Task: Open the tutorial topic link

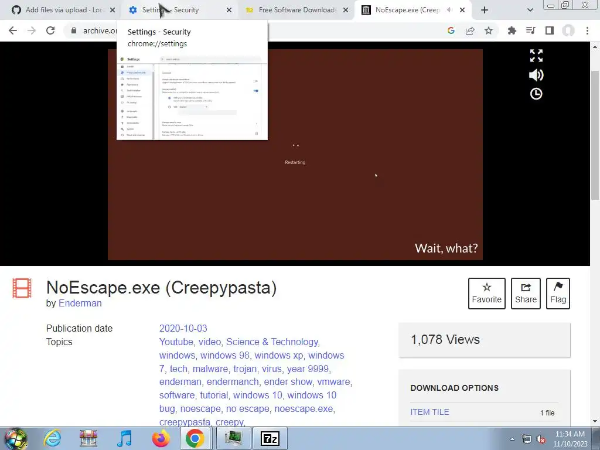Action: coord(214,395)
